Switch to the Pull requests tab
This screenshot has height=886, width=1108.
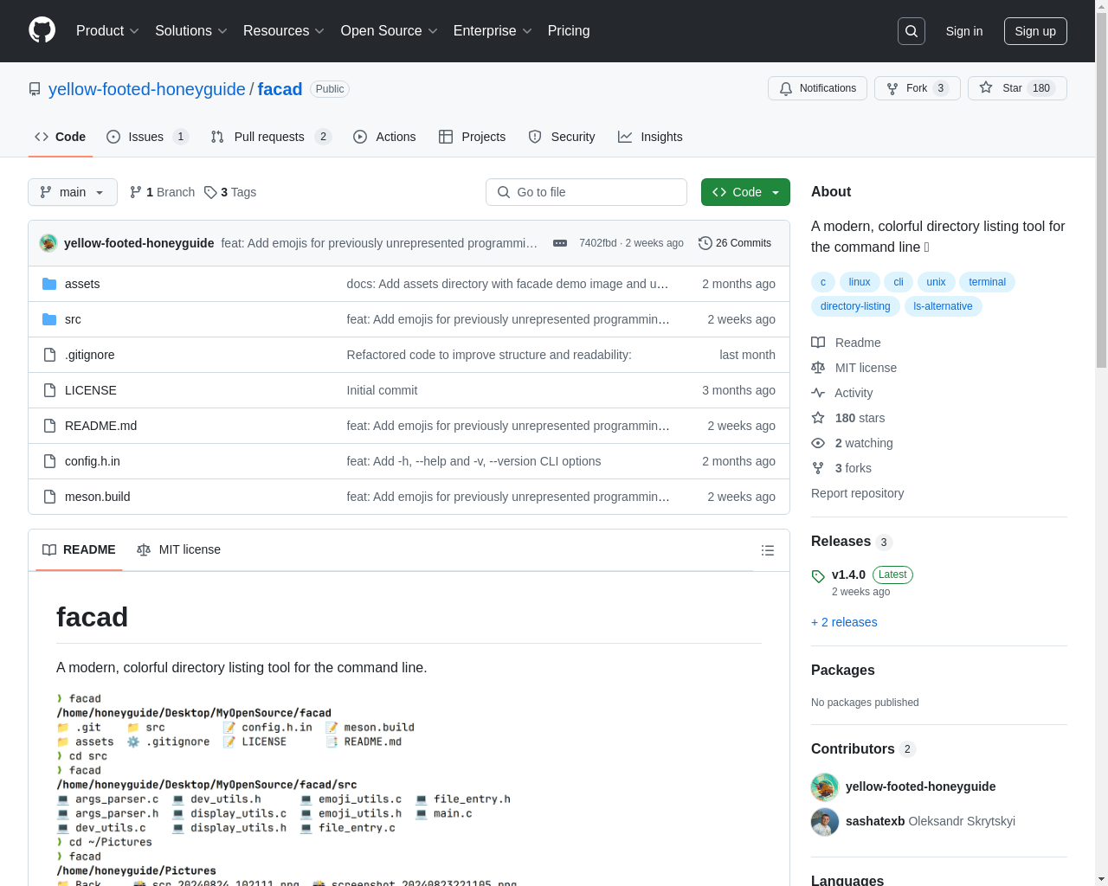pos(271,137)
